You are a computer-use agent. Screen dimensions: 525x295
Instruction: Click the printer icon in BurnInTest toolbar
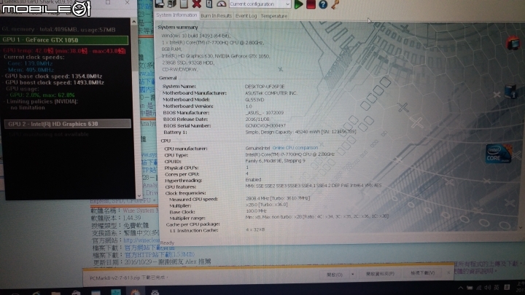[x=172, y=4]
